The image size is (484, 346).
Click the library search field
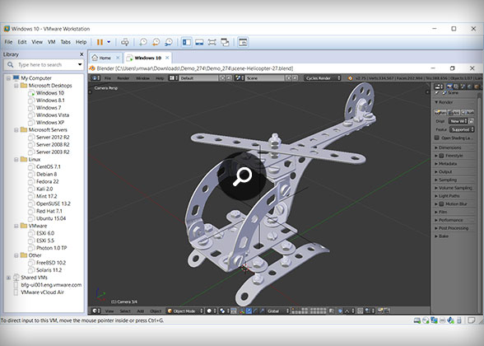point(44,65)
